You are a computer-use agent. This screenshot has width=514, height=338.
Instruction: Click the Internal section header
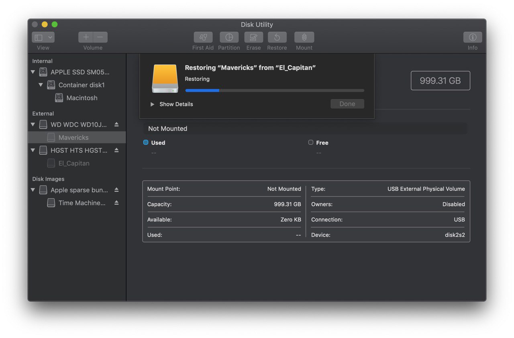[42, 61]
